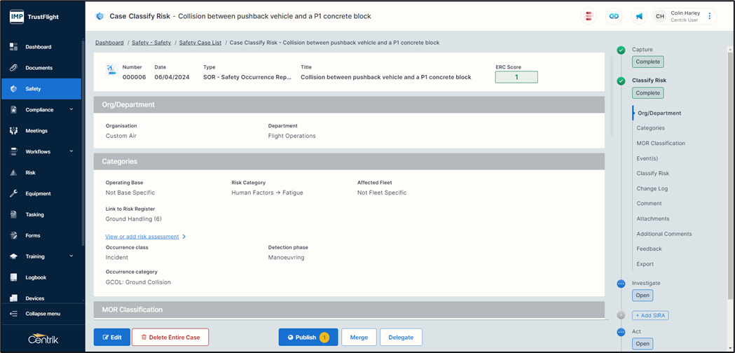735x353 pixels.
Task: Click the Safety Case List breadcrumb
Action: pyautogui.click(x=200, y=43)
